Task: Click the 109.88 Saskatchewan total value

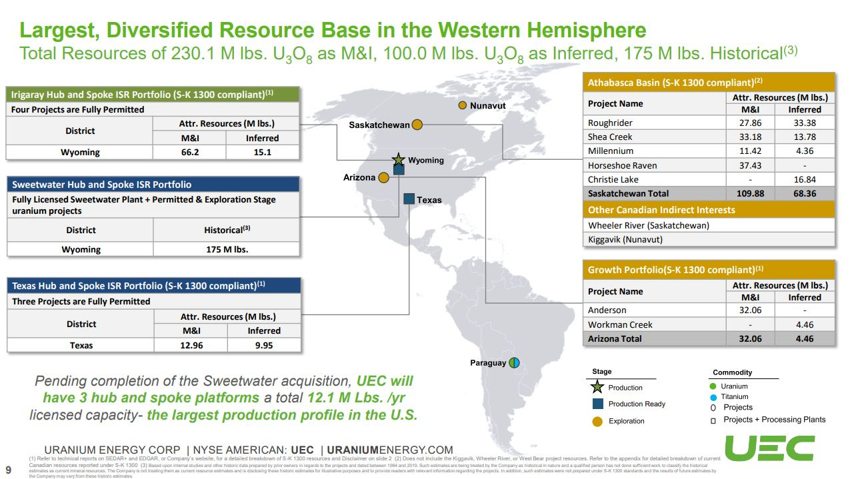Action: pos(750,193)
